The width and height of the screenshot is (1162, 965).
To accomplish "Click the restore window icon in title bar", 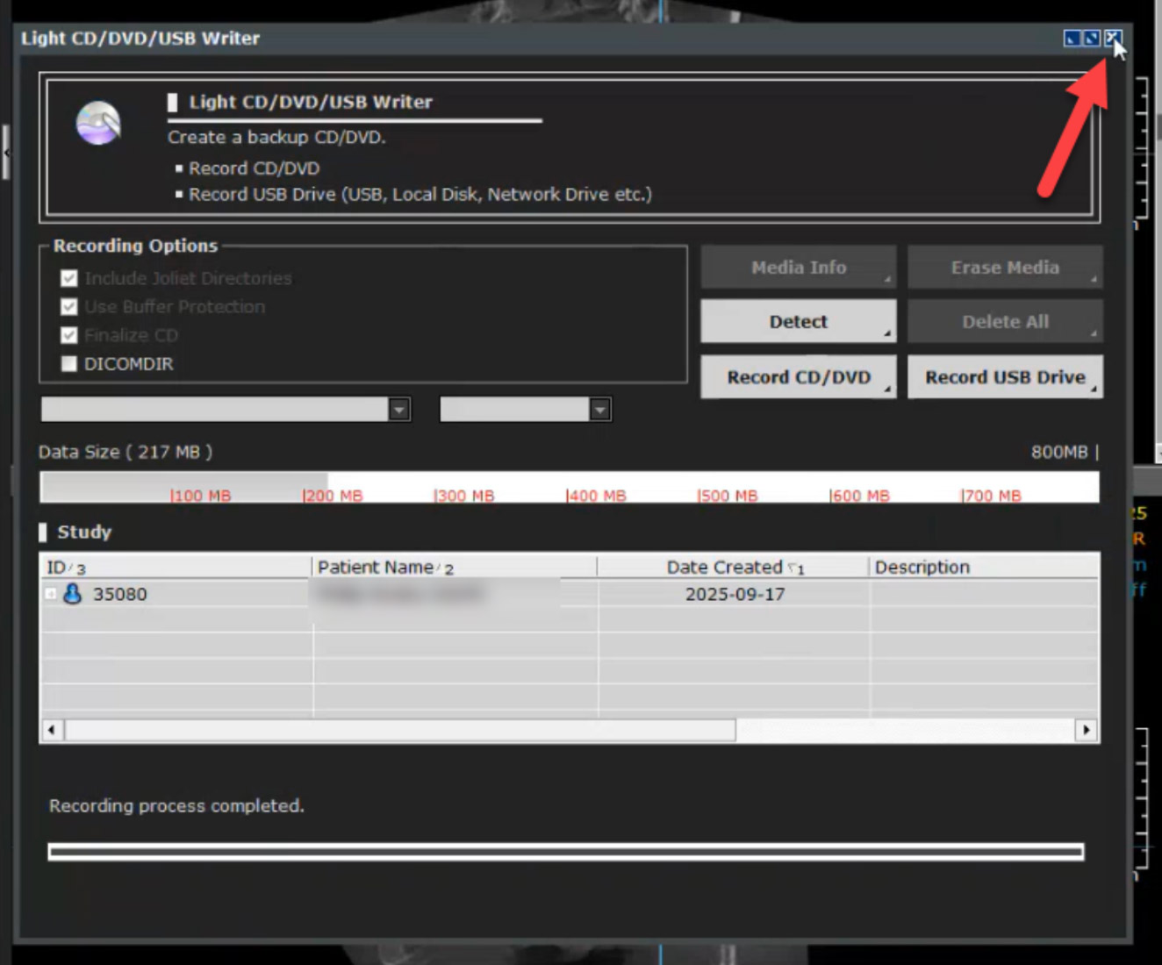I will click(1092, 38).
